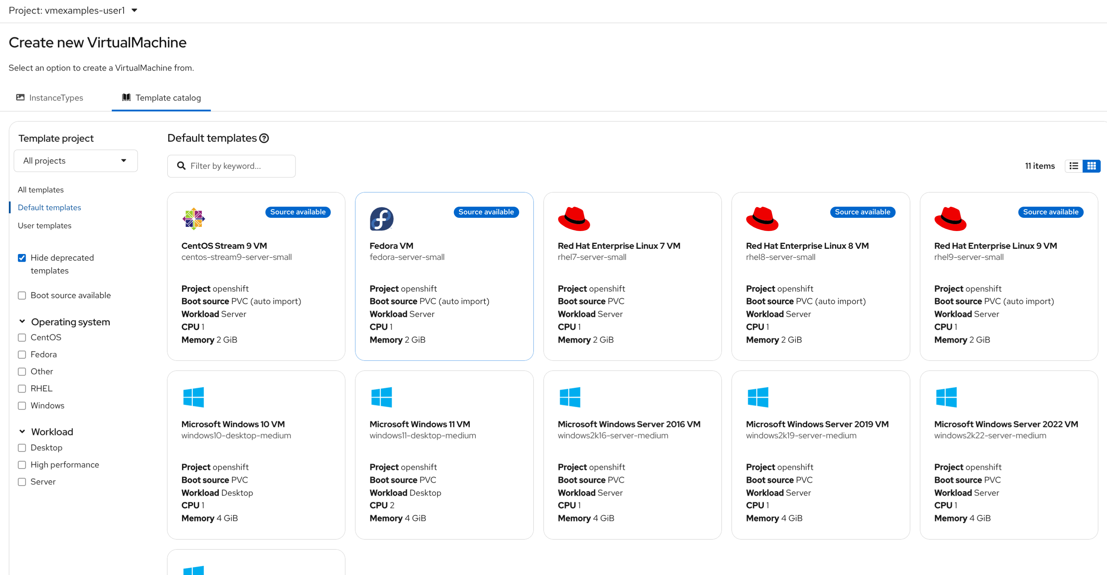Click the Red Hat logo on RHEL 9 card
The image size is (1107, 575).
(951, 219)
